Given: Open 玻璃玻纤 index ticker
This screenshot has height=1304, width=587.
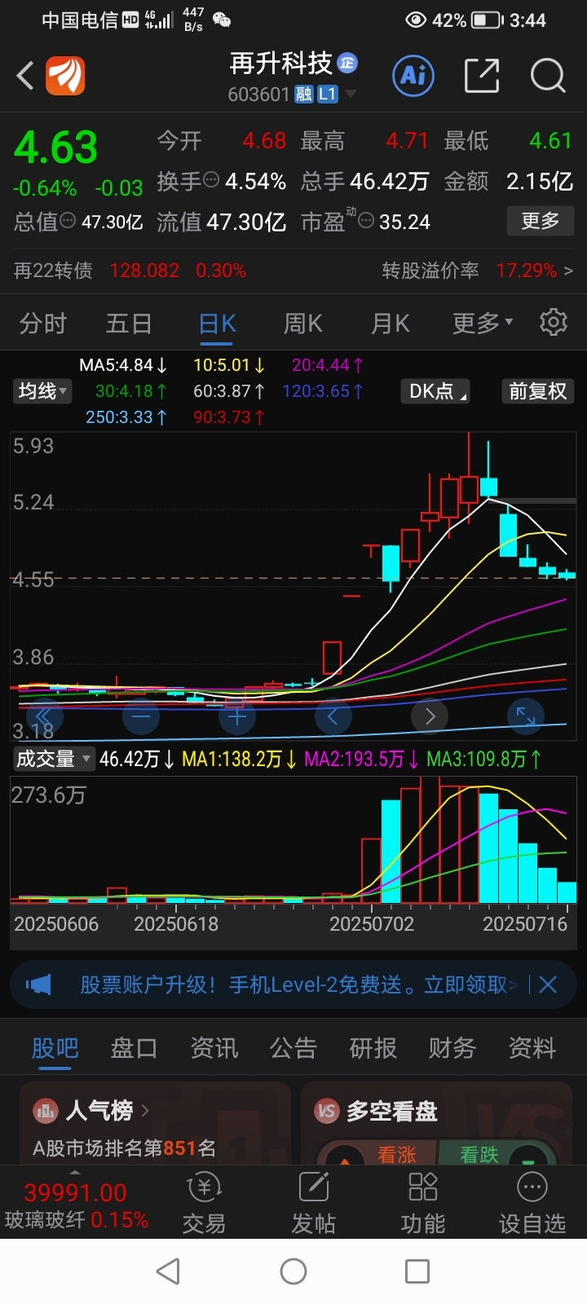Looking at the screenshot, I should pyautogui.click(x=77, y=1207).
